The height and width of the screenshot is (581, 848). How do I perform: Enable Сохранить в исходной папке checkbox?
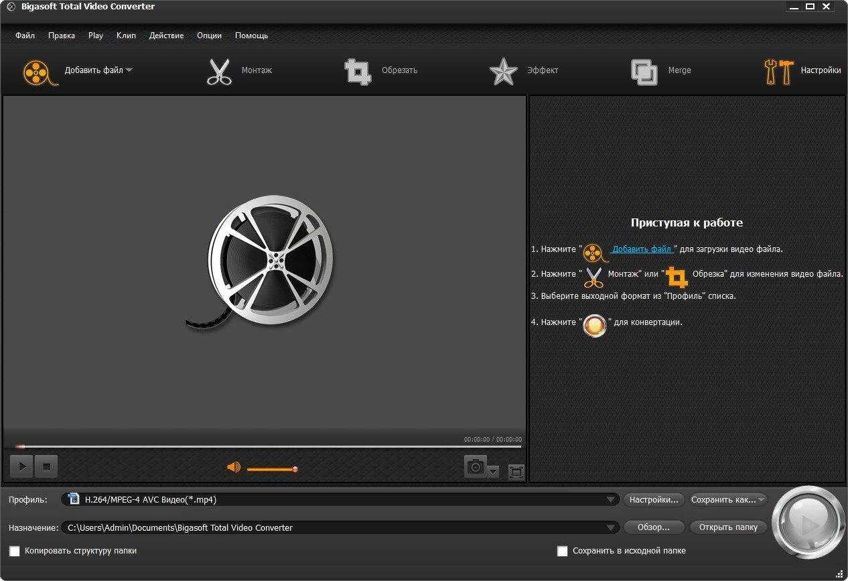pyautogui.click(x=563, y=551)
